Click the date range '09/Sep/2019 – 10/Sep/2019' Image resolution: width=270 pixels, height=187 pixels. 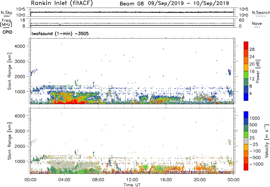point(188,3)
